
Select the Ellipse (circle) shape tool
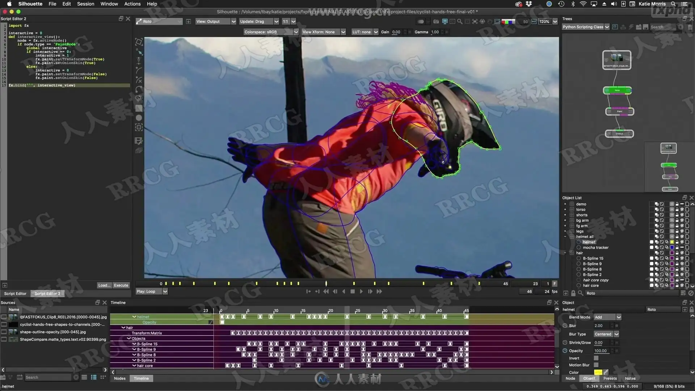(139, 118)
